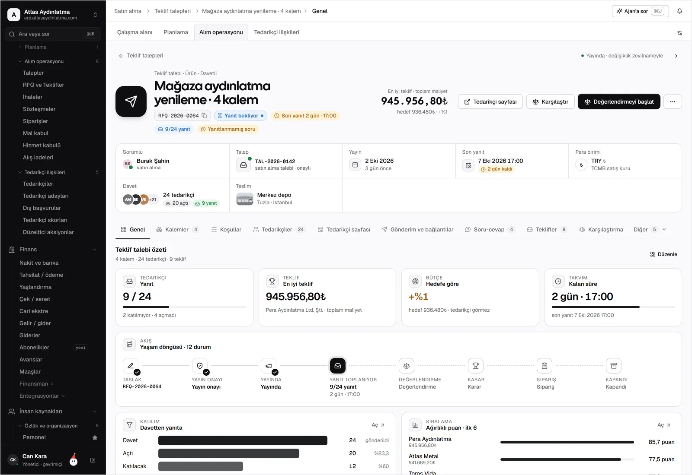Open the Karşılaştırma tab
This screenshot has width=692, height=475.
click(601, 230)
